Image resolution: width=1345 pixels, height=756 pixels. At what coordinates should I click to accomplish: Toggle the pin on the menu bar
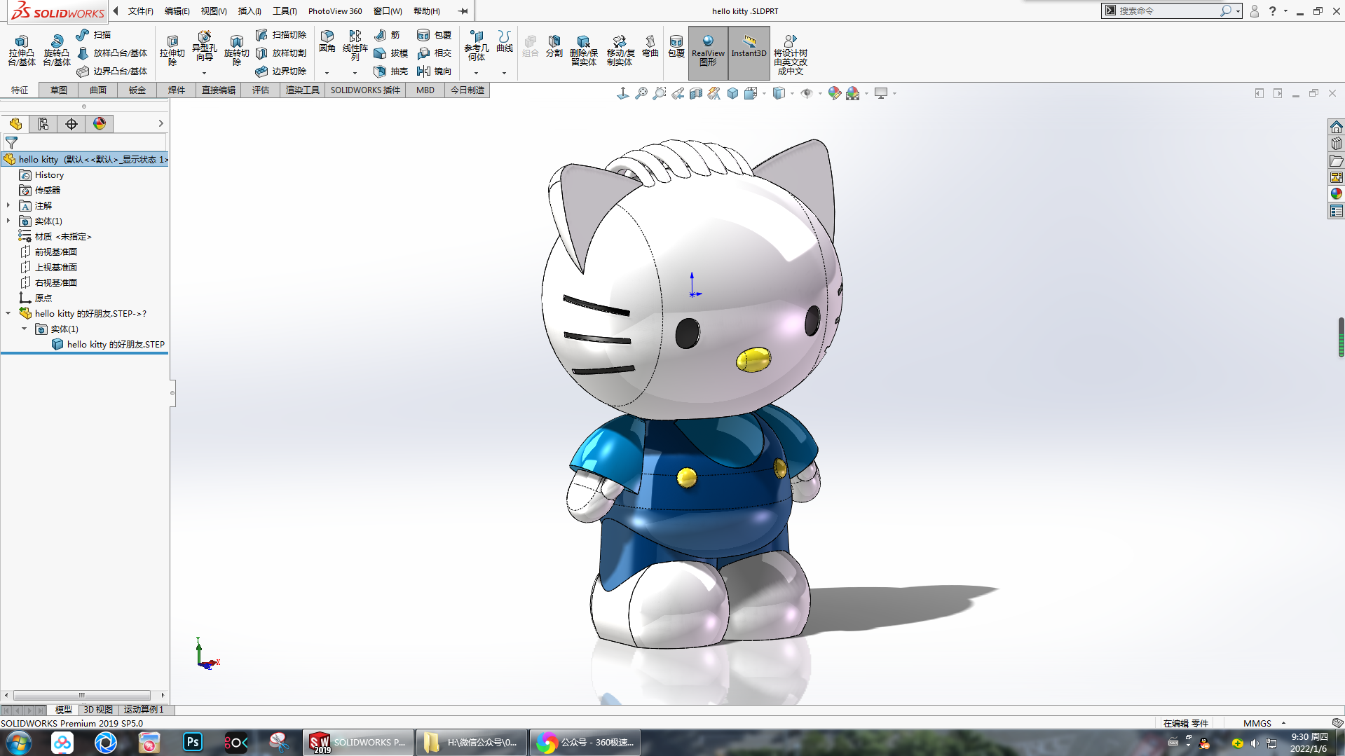pyautogui.click(x=463, y=11)
